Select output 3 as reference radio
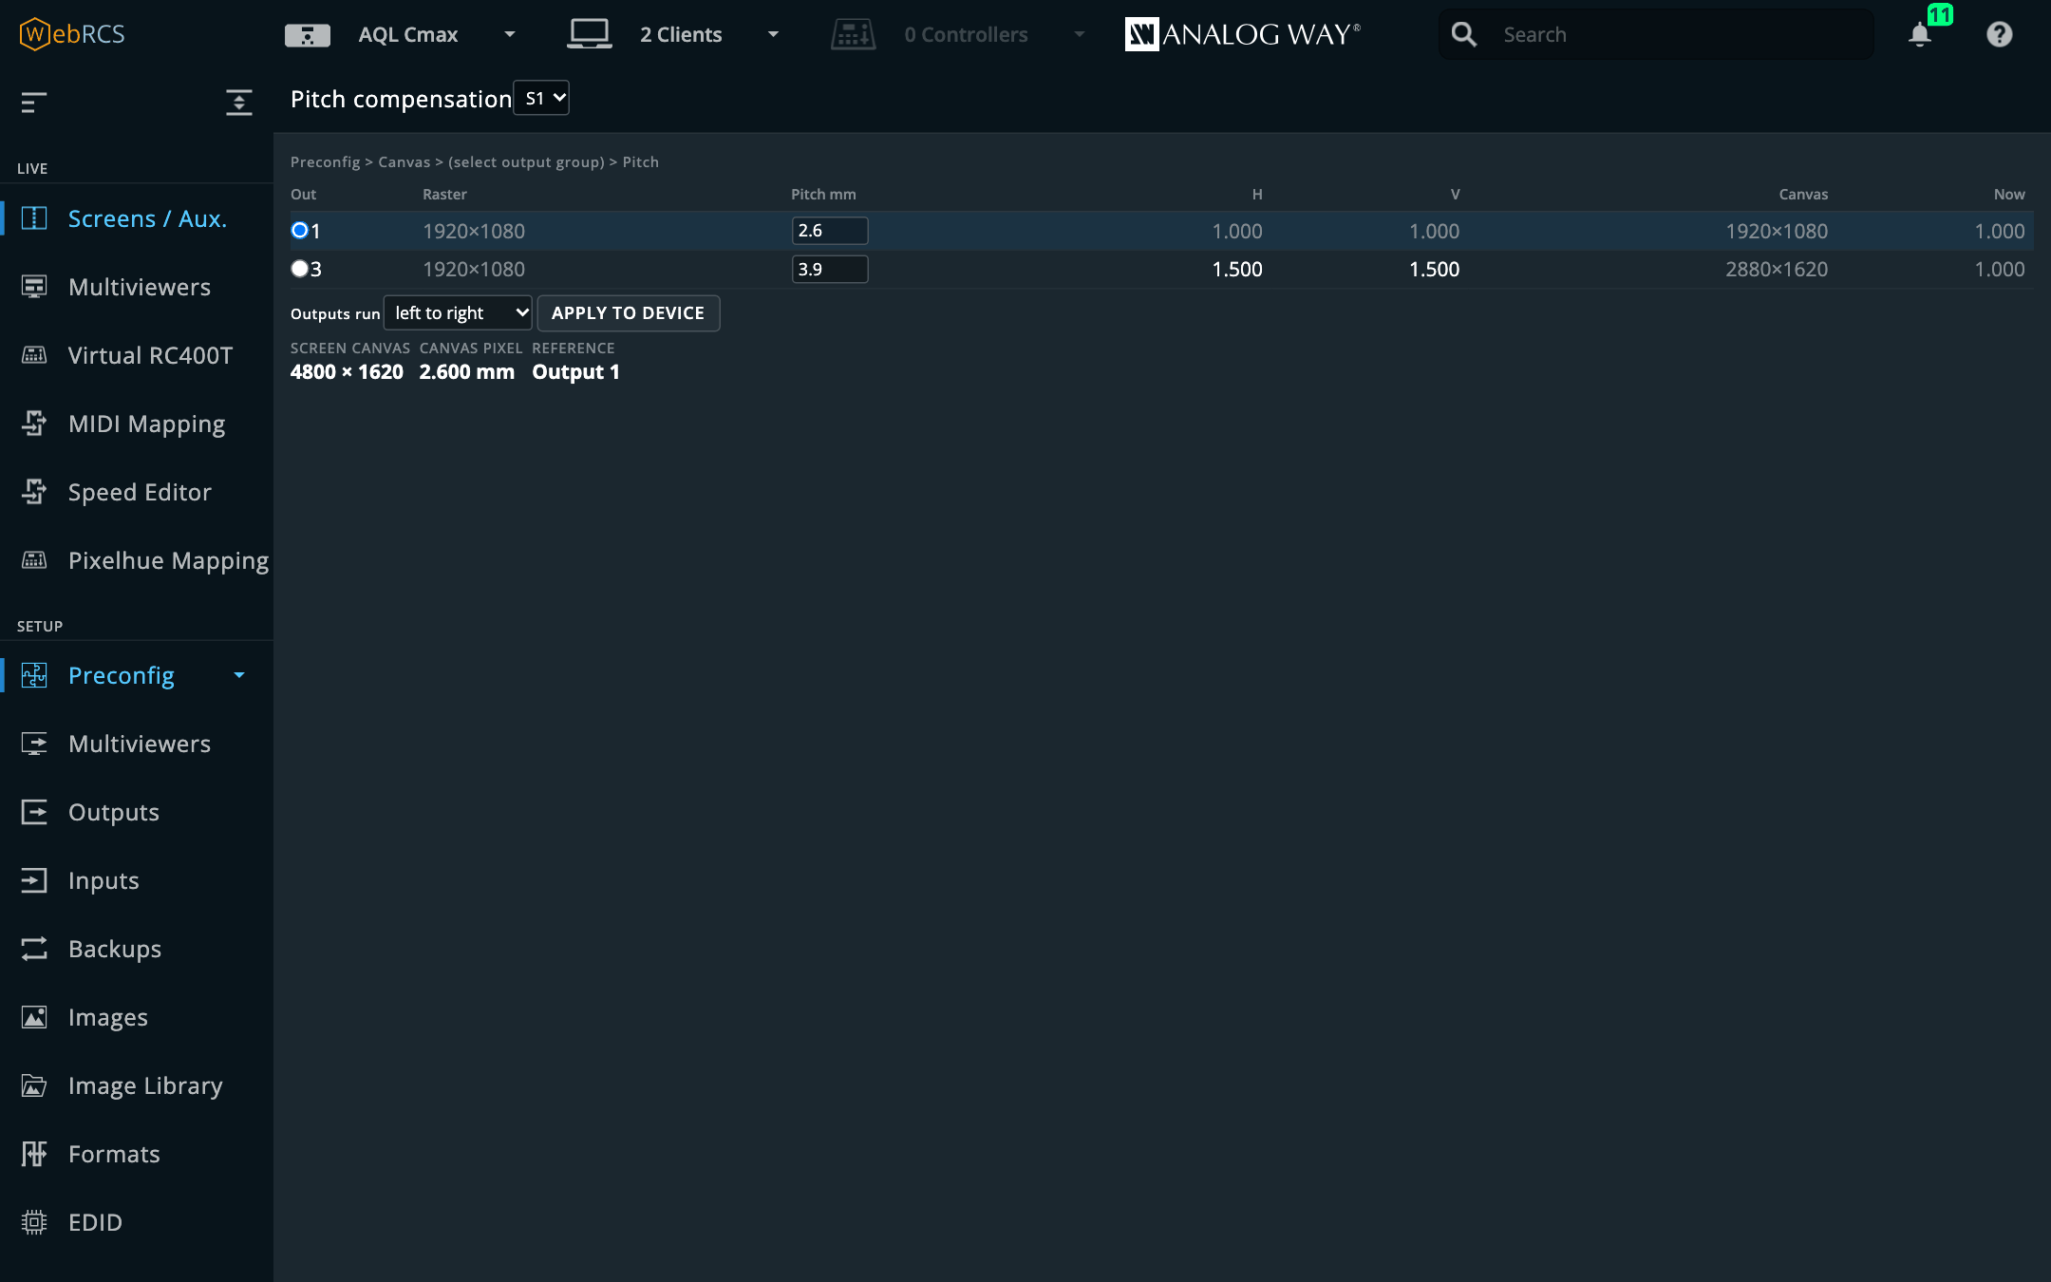 299,269
